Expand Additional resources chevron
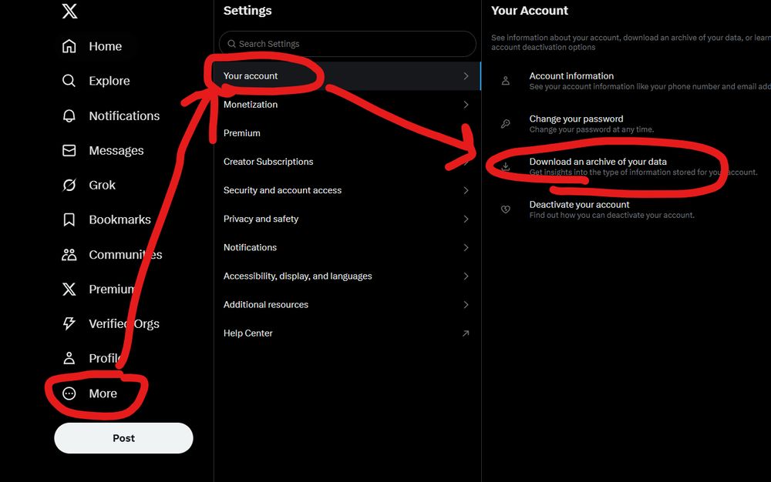 [466, 305]
